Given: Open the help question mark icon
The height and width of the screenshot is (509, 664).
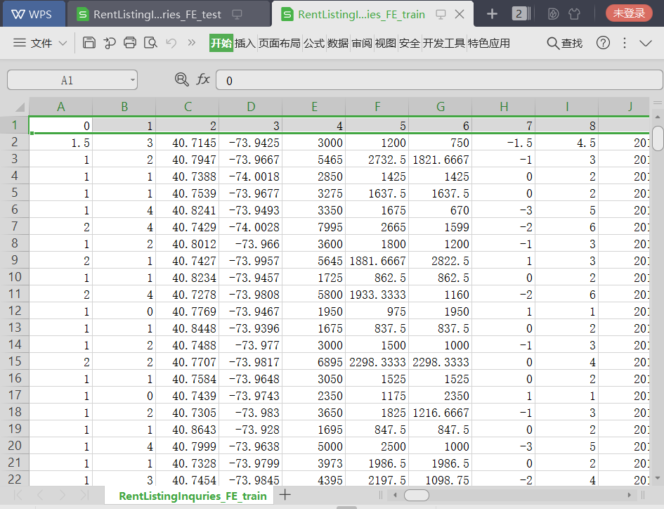Looking at the screenshot, I should pyautogui.click(x=603, y=43).
